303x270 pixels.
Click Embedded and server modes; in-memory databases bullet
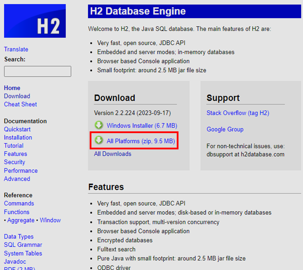click(x=166, y=52)
